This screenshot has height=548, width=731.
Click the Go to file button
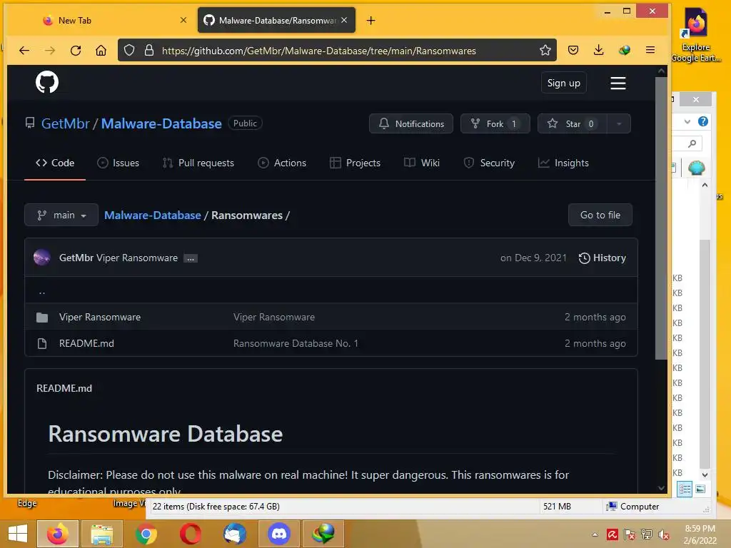600,215
